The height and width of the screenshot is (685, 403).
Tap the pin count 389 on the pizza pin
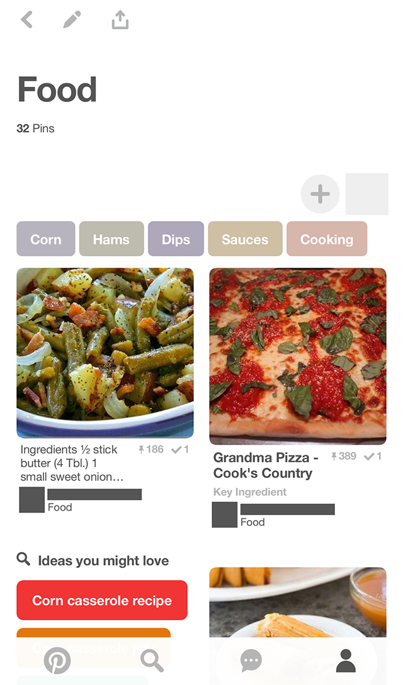click(344, 456)
